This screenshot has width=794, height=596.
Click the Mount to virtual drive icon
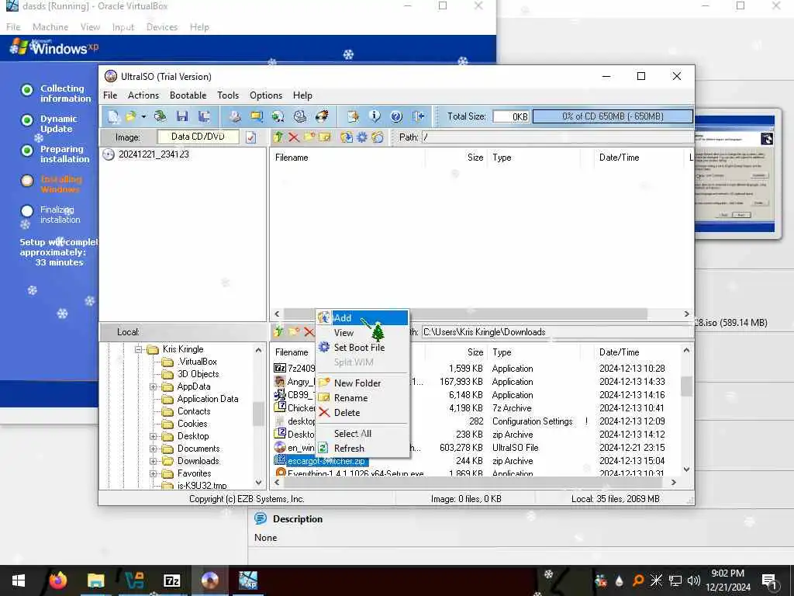point(300,116)
